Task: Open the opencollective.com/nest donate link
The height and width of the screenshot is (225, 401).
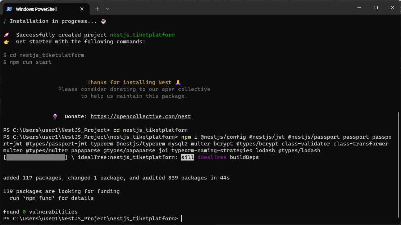Action: [141, 116]
